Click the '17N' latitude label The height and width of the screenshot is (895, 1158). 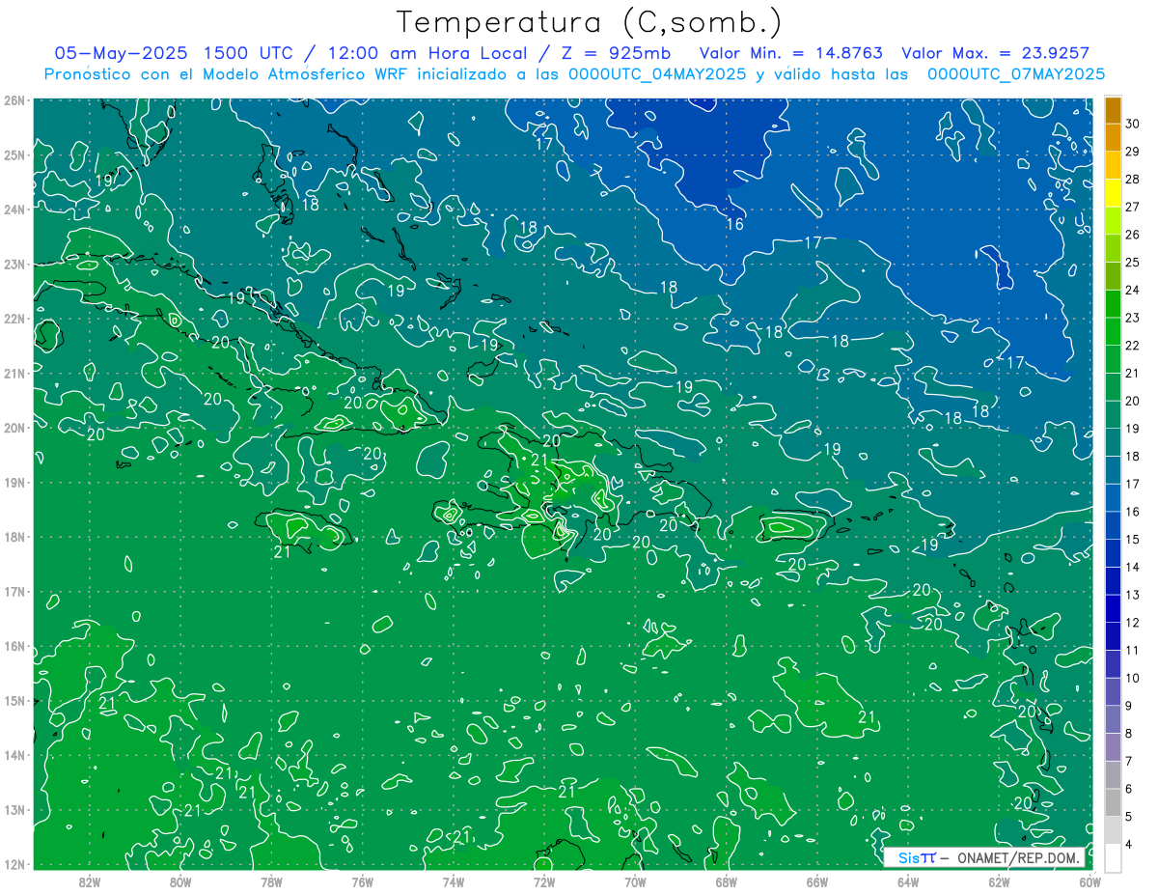[14, 592]
